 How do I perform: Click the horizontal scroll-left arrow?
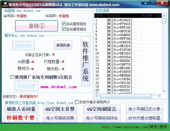click(x=96, y=96)
